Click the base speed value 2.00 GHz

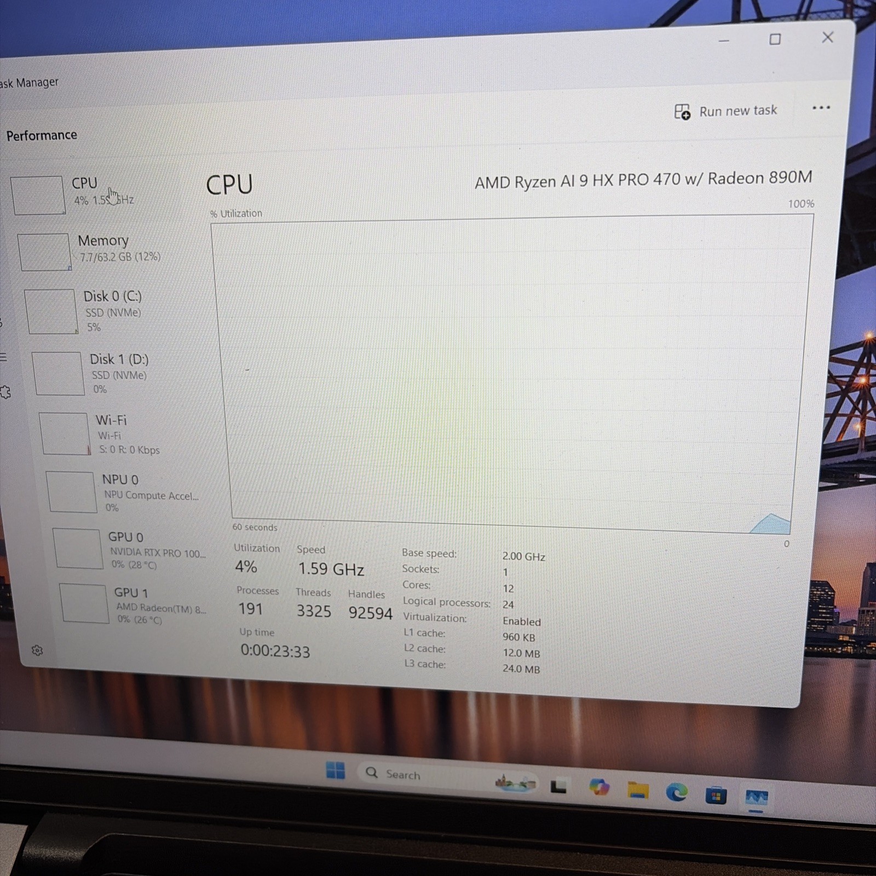(524, 556)
